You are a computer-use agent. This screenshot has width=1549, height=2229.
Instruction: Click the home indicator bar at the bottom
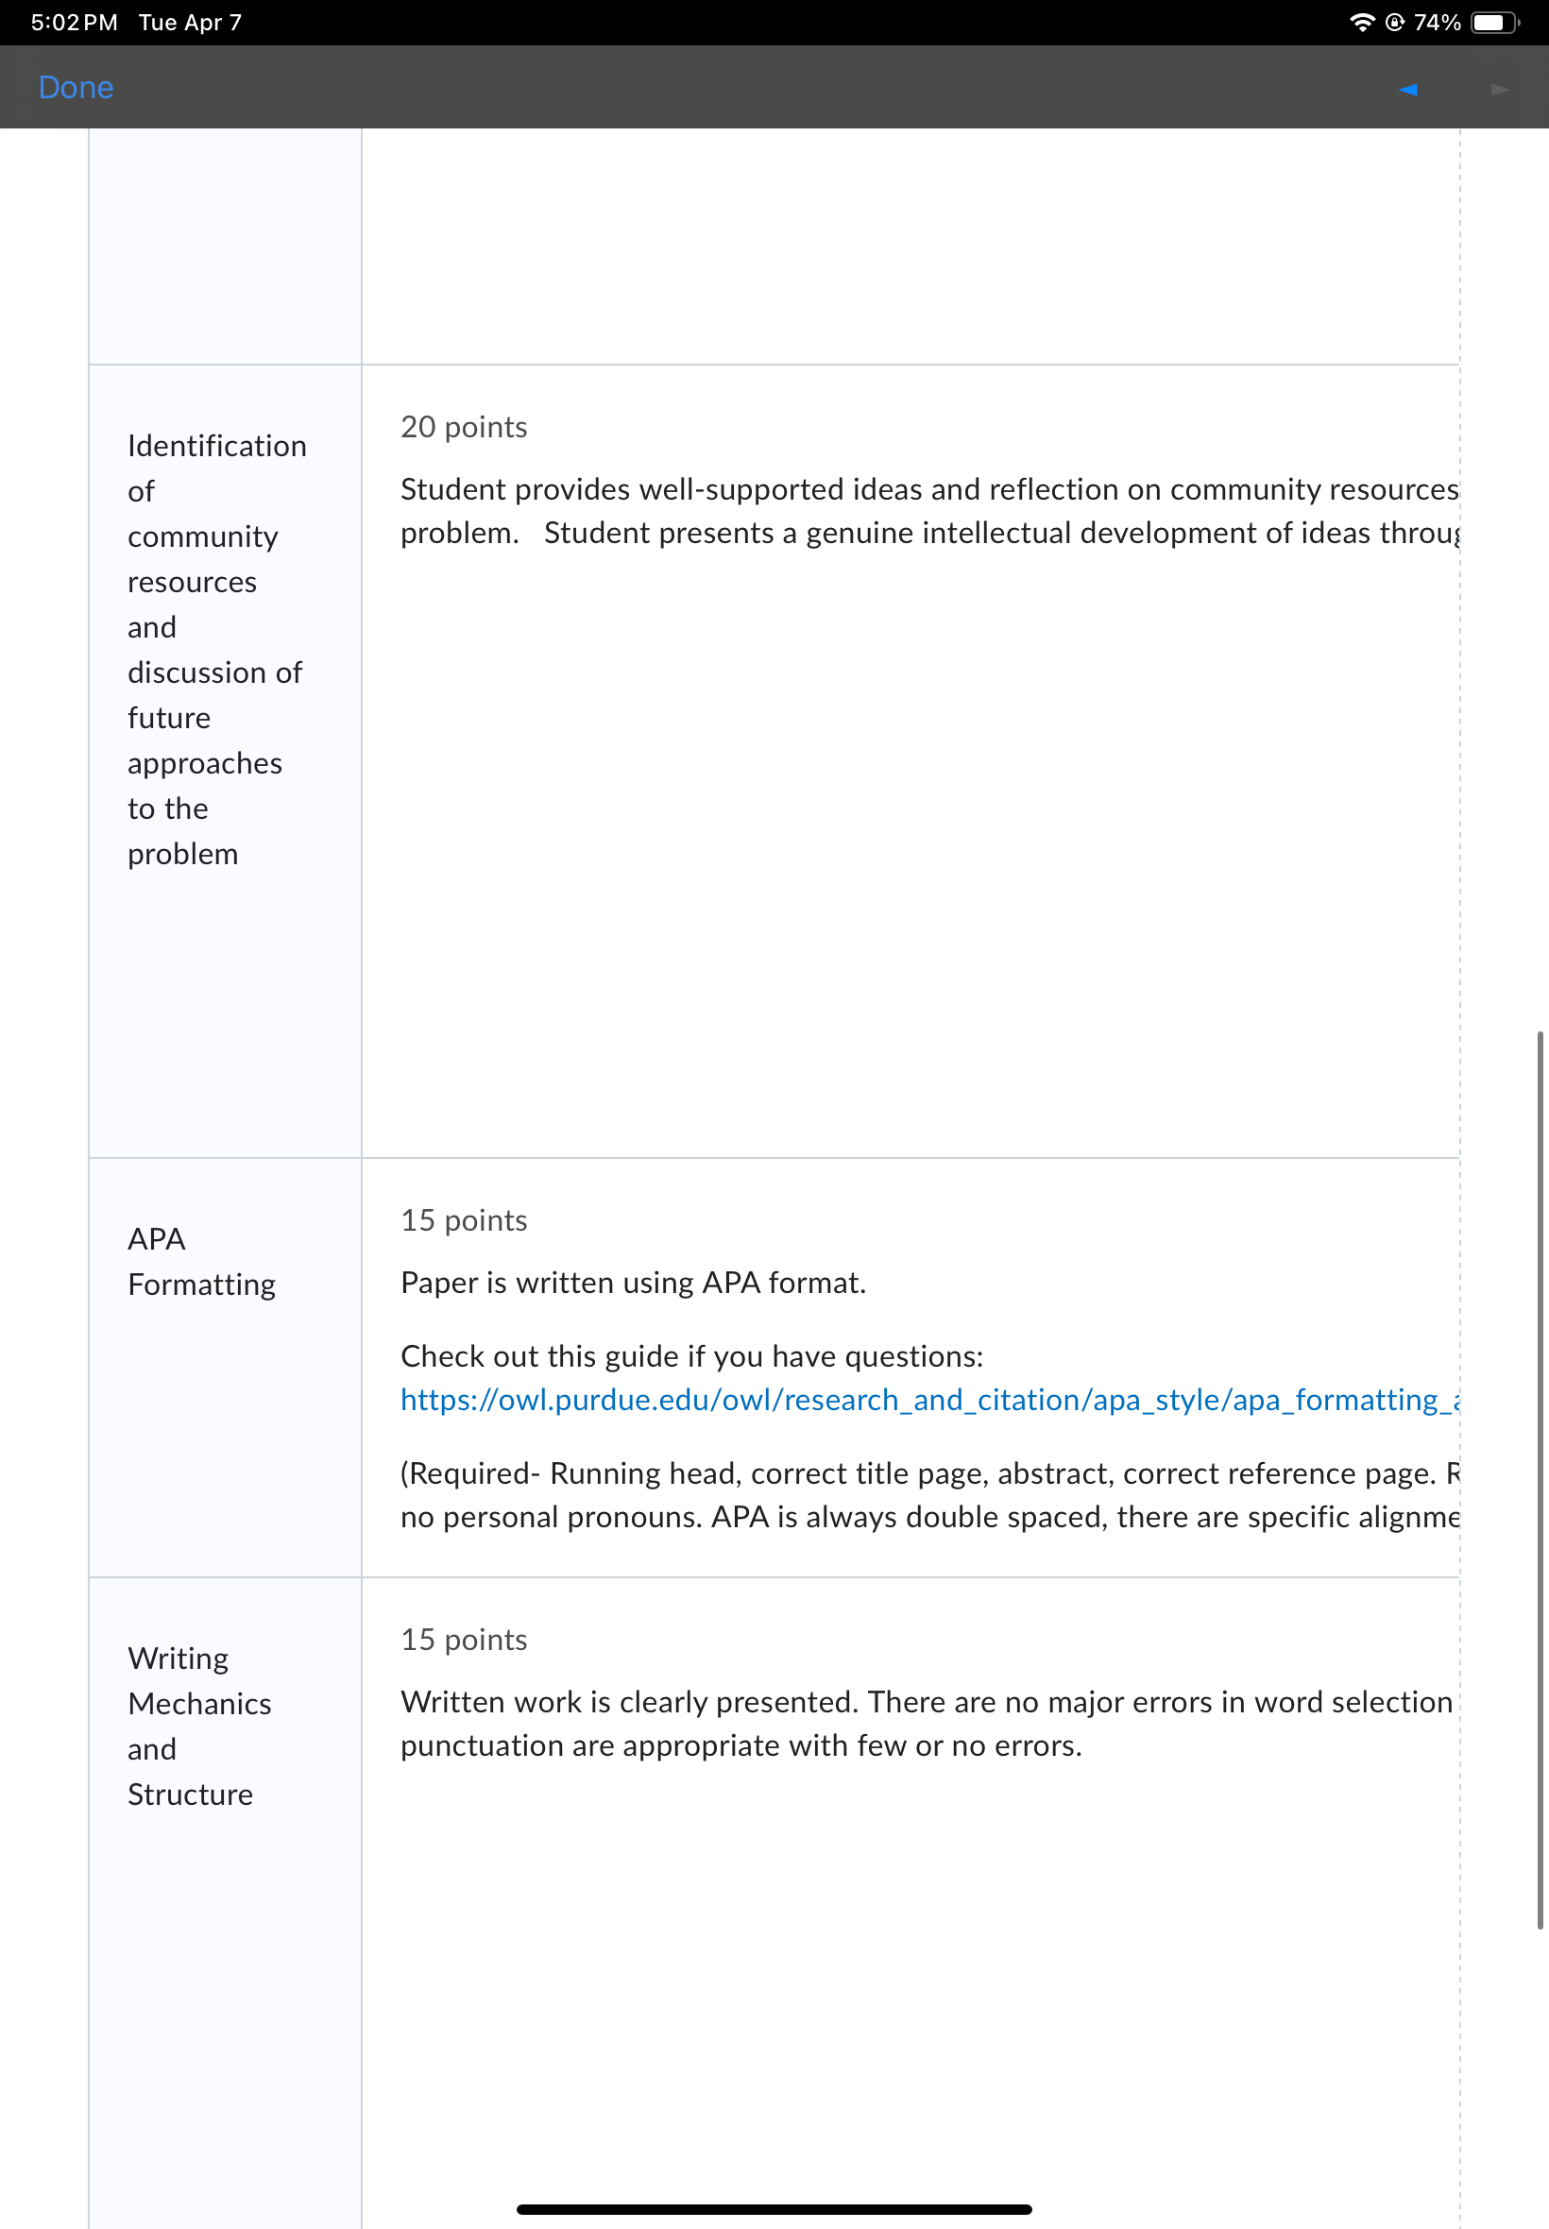click(x=774, y=2208)
